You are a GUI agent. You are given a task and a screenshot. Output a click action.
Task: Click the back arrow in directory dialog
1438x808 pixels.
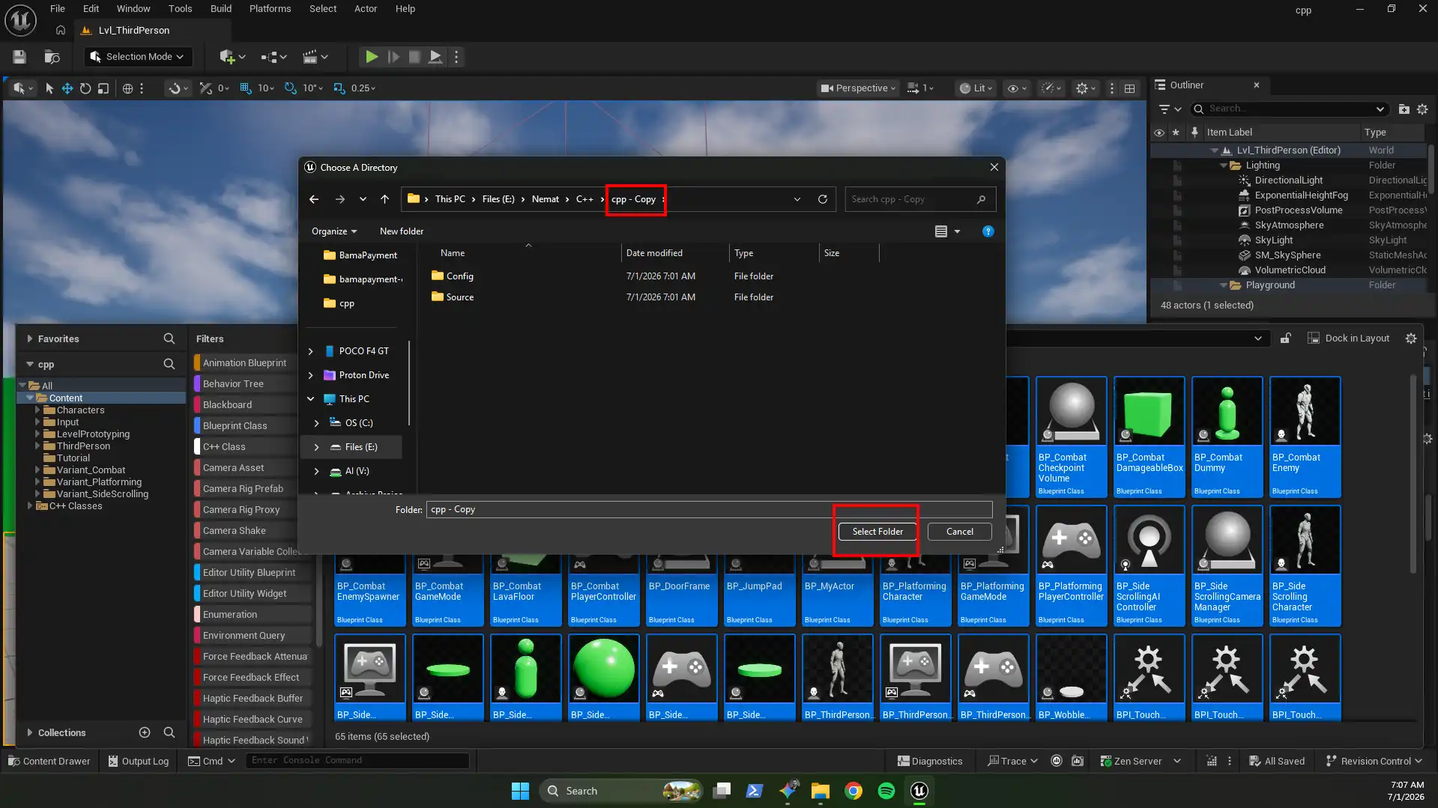(314, 199)
